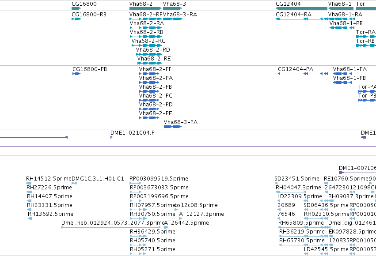Select the Tor gene label
The height and width of the screenshot is (256, 376).
(x=361, y=4)
